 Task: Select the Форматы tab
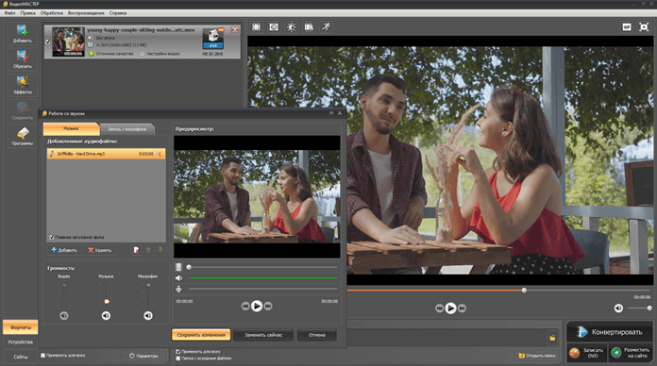coord(21,327)
